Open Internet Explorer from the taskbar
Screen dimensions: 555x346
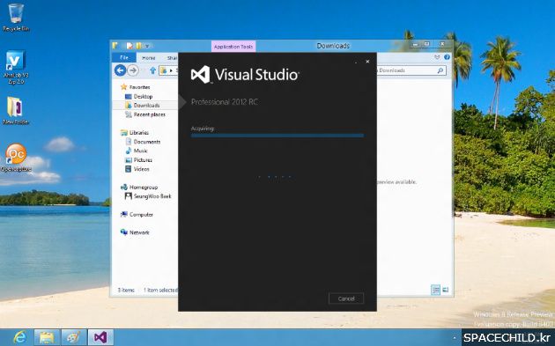pyautogui.click(x=19, y=337)
